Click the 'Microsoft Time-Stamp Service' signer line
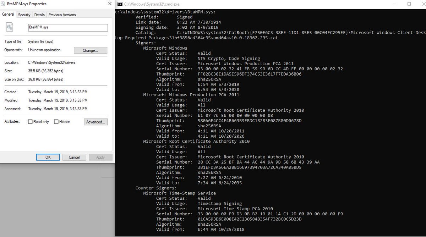The width and height of the screenshot is (426, 237). tap(179, 193)
